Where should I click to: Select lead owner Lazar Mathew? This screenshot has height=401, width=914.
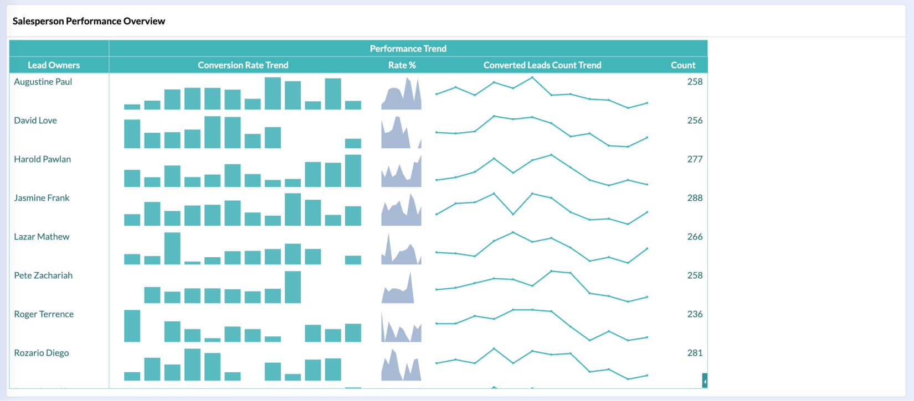(x=42, y=236)
